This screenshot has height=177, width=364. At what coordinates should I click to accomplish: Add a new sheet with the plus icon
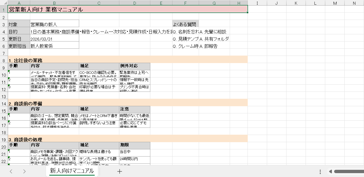[120, 171]
